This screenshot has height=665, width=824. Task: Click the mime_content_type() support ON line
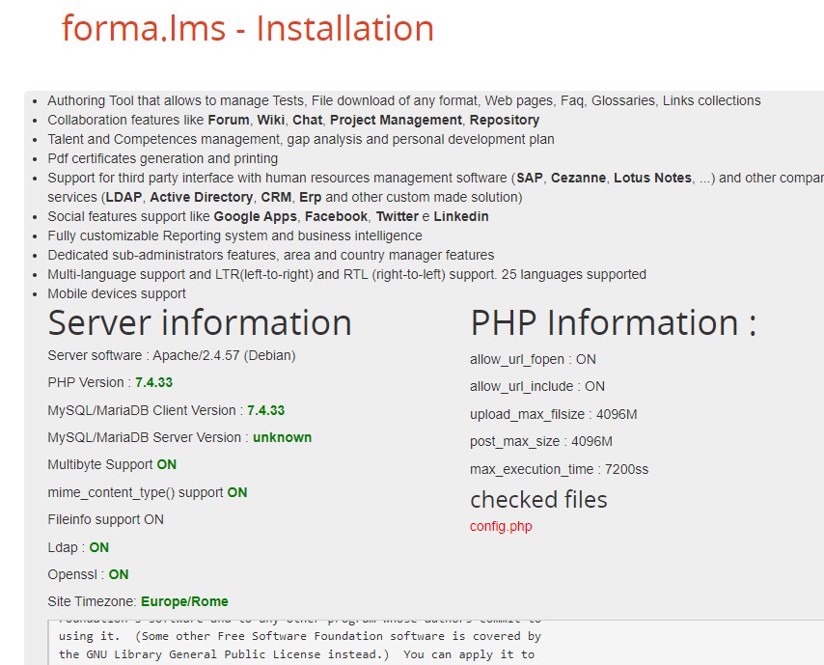[147, 492]
